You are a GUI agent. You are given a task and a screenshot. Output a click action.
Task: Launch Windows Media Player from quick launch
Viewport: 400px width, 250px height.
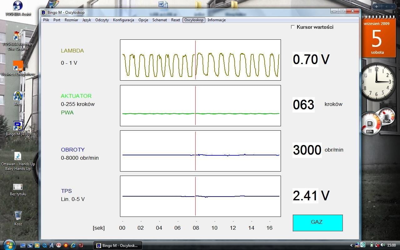[x=37, y=245]
